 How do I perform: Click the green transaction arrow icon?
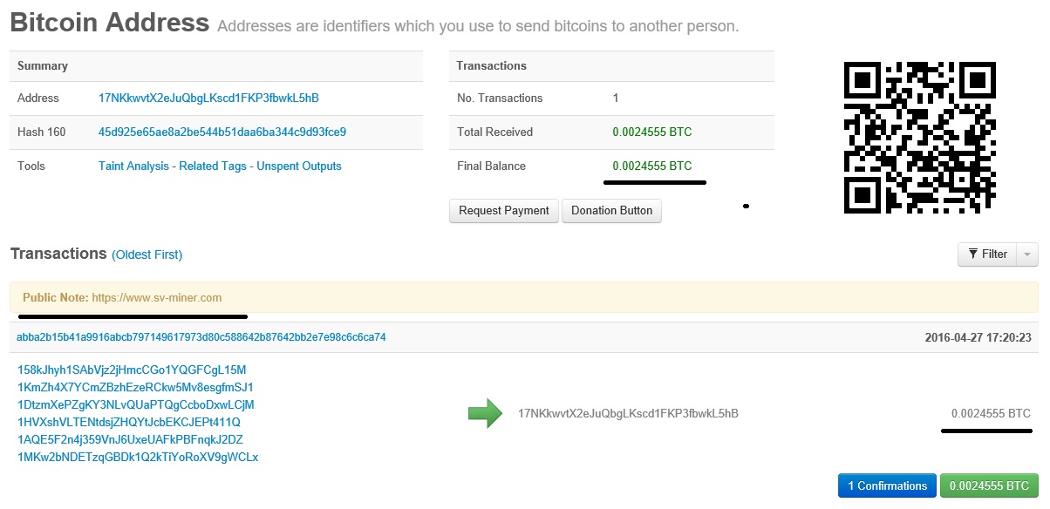point(485,413)
